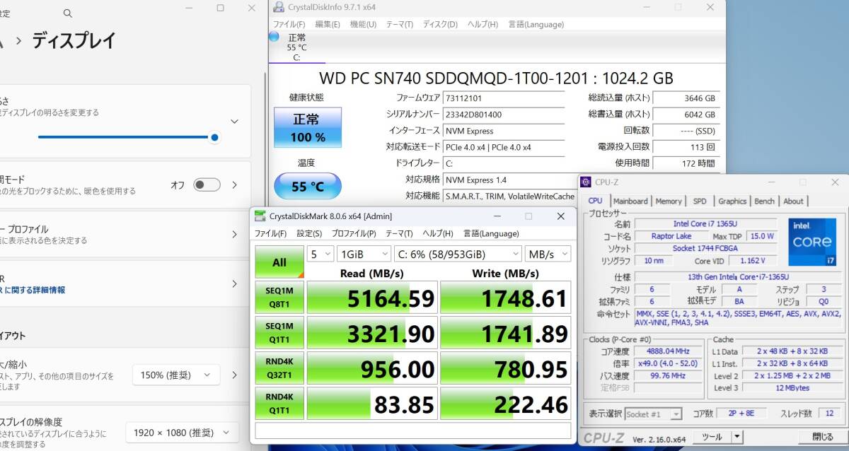Screen dimensions: 849x451
Task: Switch to the About tab in CPU-Z
Action: point(794,201)
